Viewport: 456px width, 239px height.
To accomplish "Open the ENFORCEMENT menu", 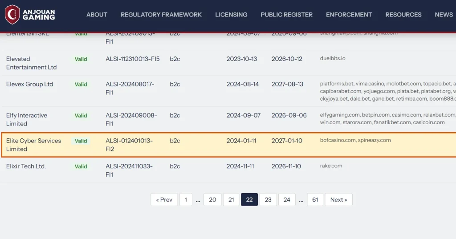I will coord(349,15).
